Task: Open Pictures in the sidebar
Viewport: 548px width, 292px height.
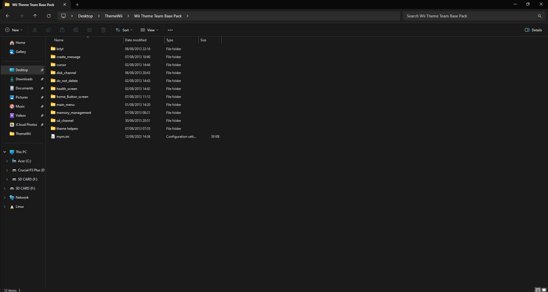Action: (22, 97)
